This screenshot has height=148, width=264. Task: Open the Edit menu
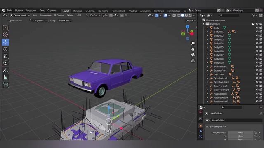[x=19, y=10]
